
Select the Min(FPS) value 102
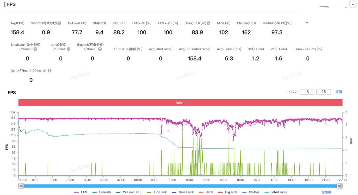224,32
